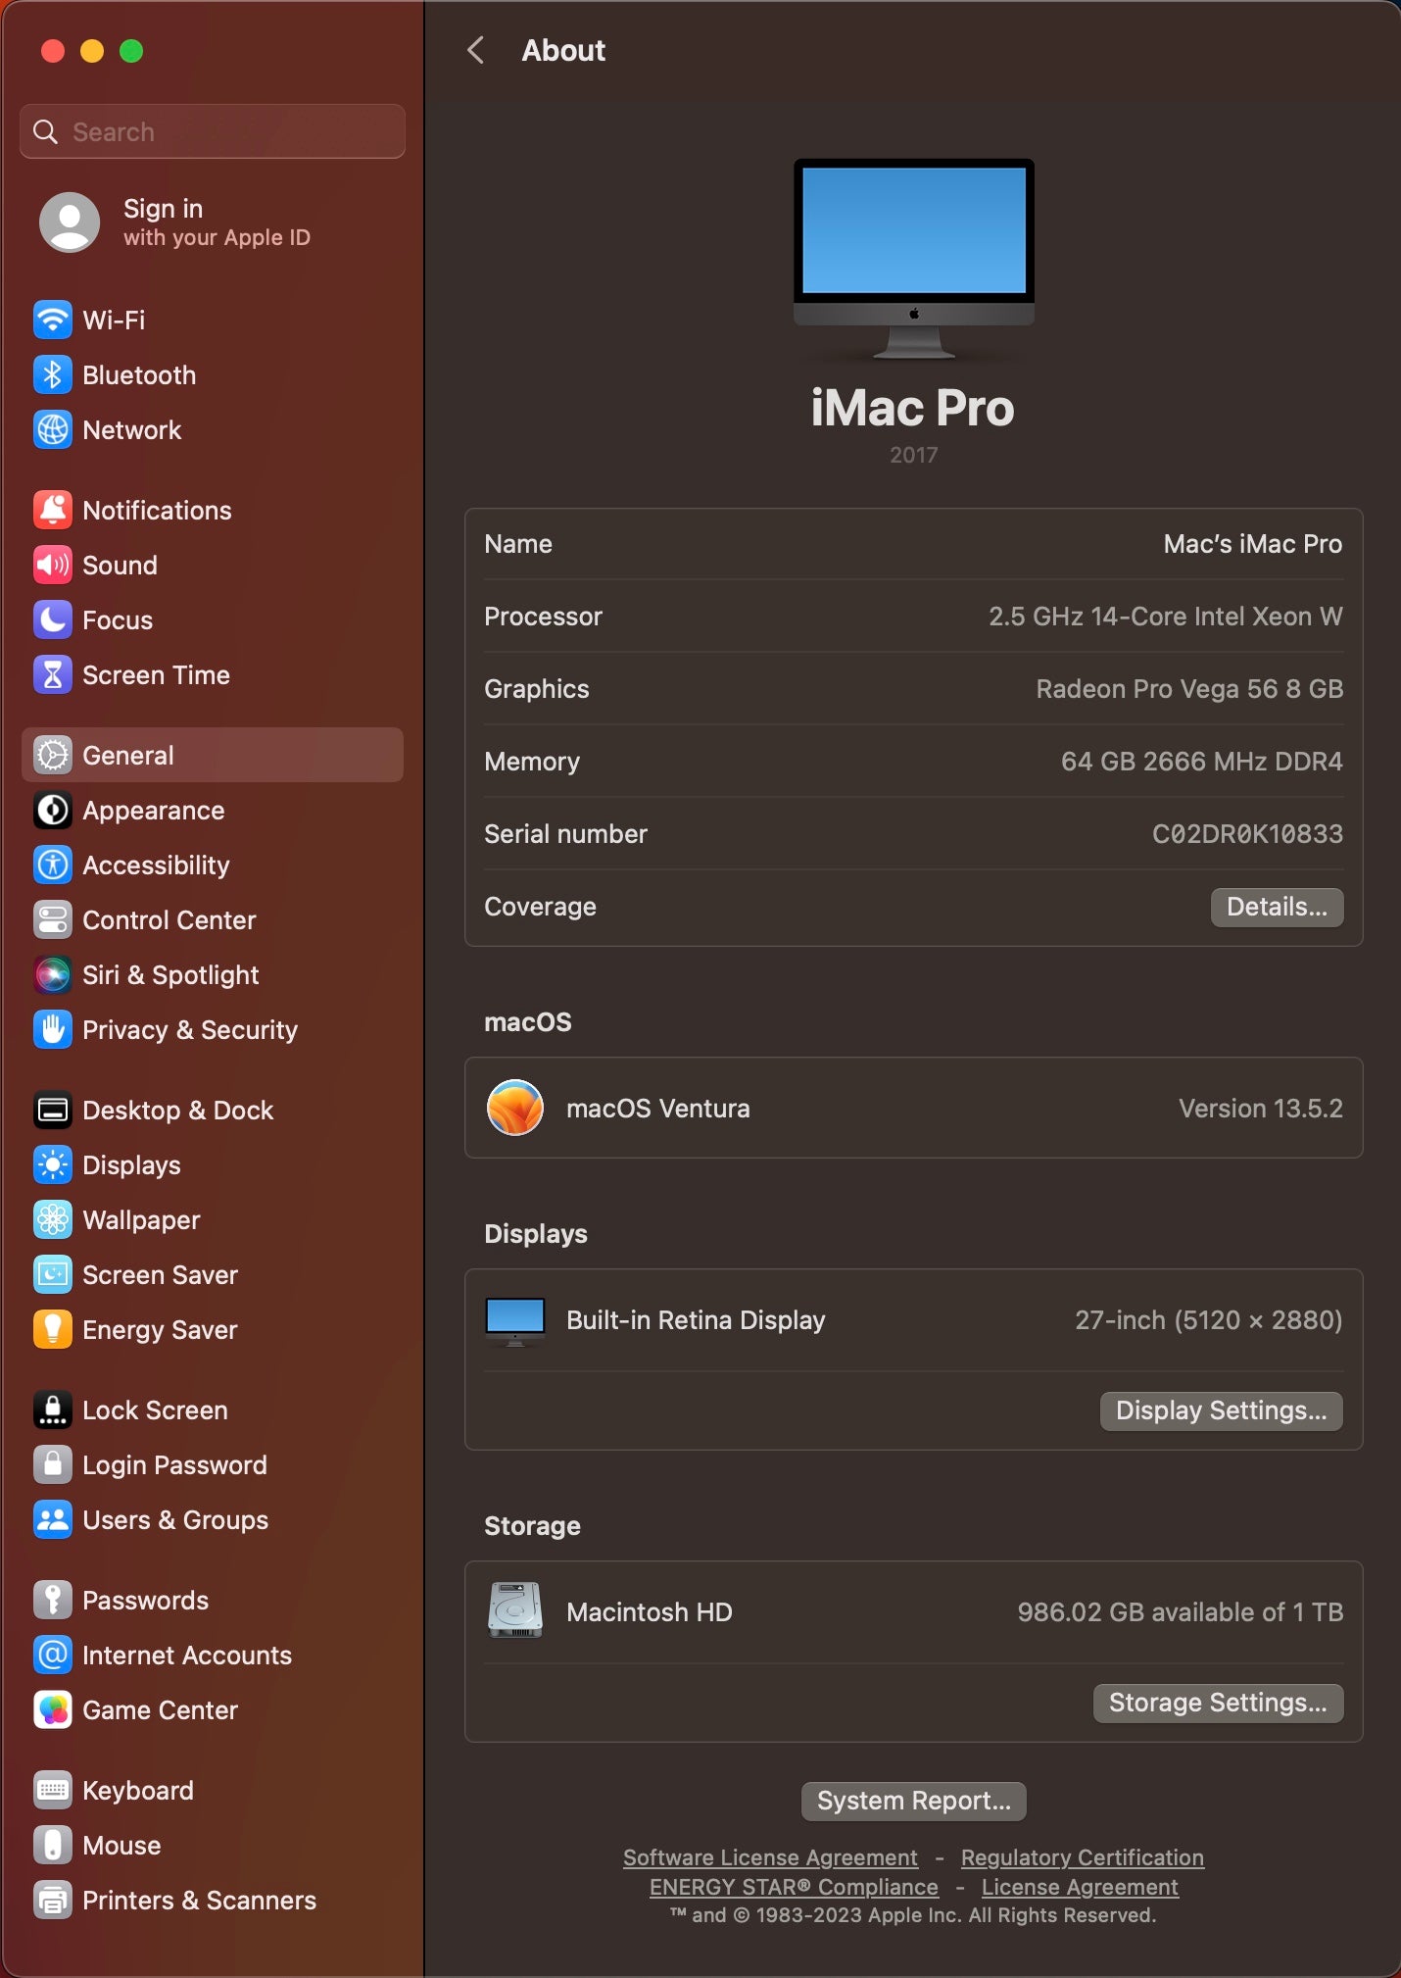Click the Macintosh HD drive icon

click(515, 1610)
